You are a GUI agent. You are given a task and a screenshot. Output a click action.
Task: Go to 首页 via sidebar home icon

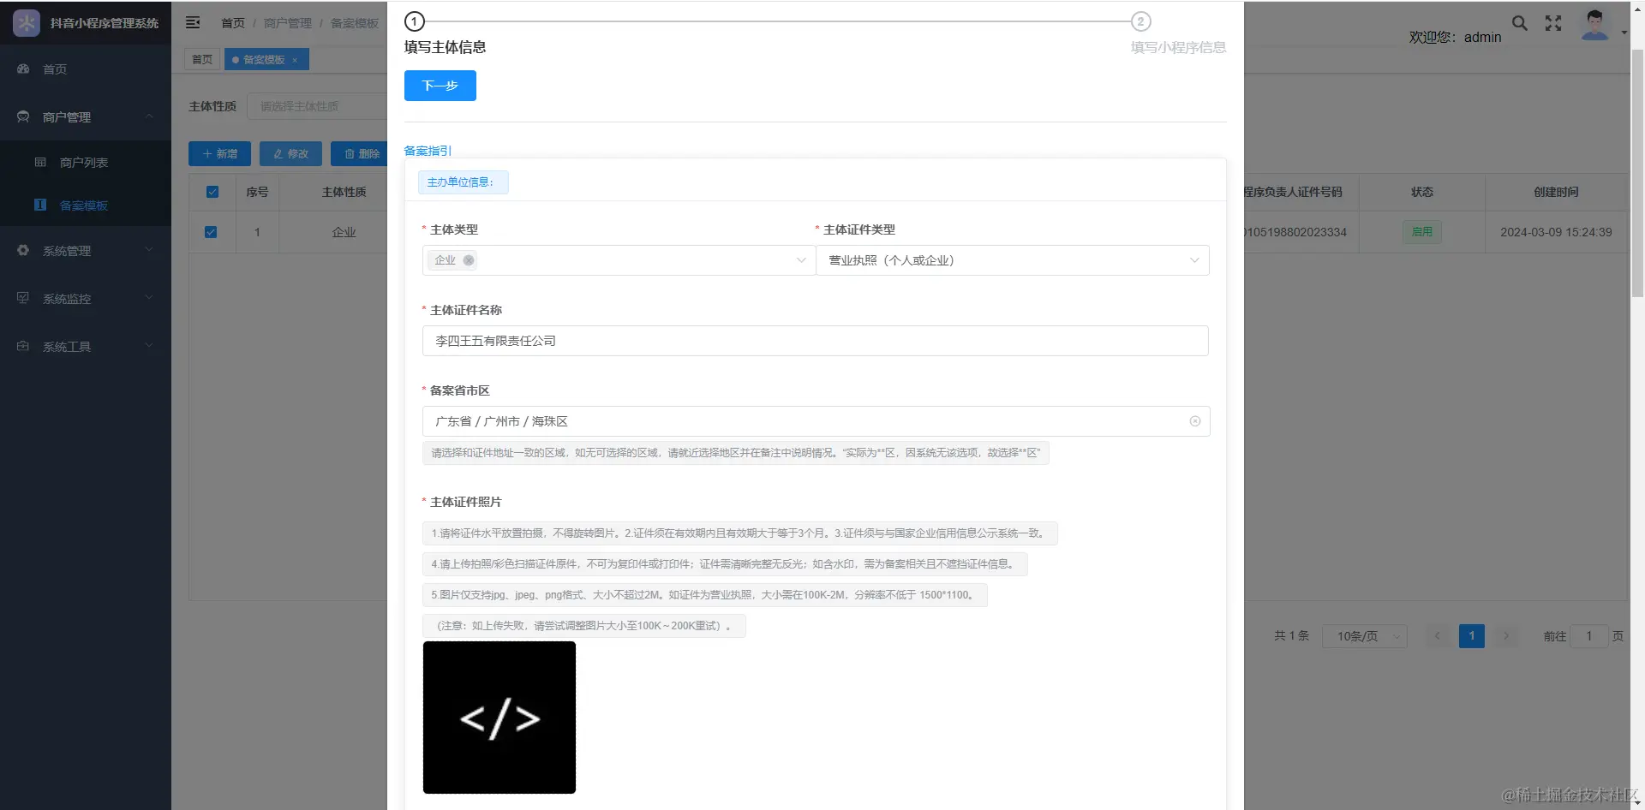[23, 68]
